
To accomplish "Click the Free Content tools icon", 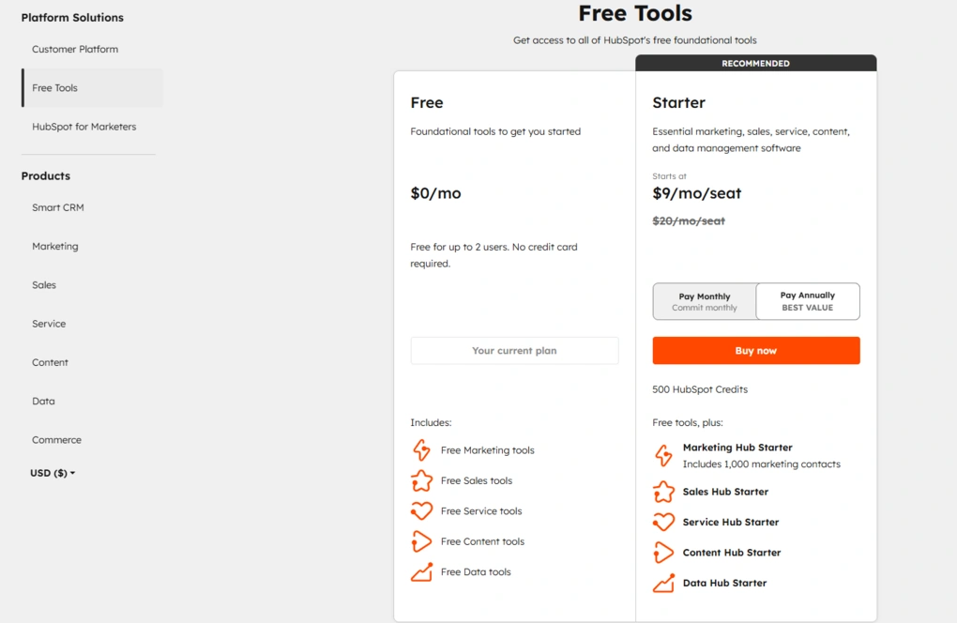I will [x=421, y=541].
